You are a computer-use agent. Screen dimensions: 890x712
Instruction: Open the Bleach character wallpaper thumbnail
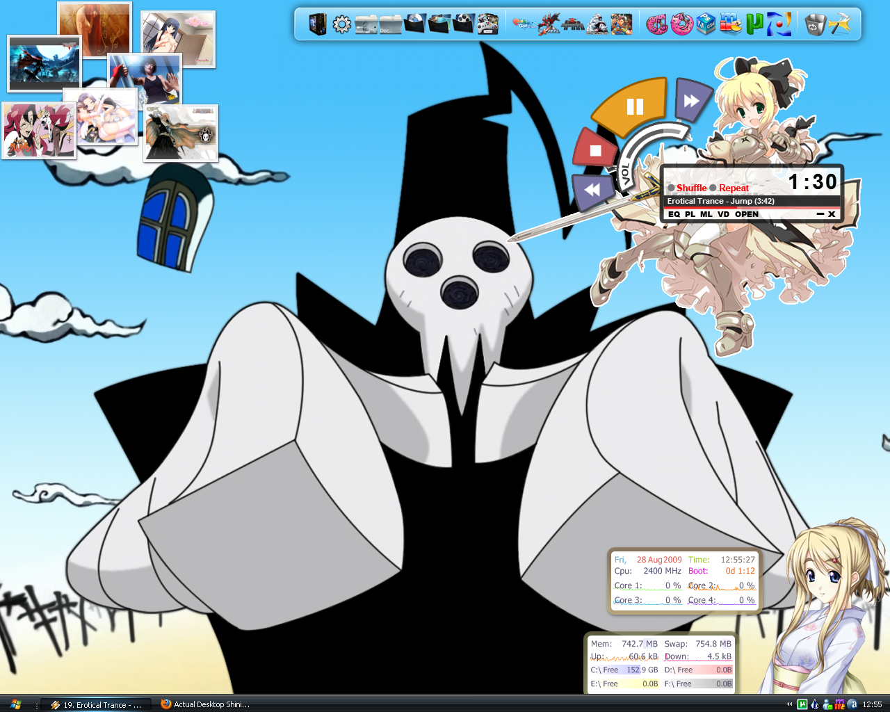coord(181,133)
